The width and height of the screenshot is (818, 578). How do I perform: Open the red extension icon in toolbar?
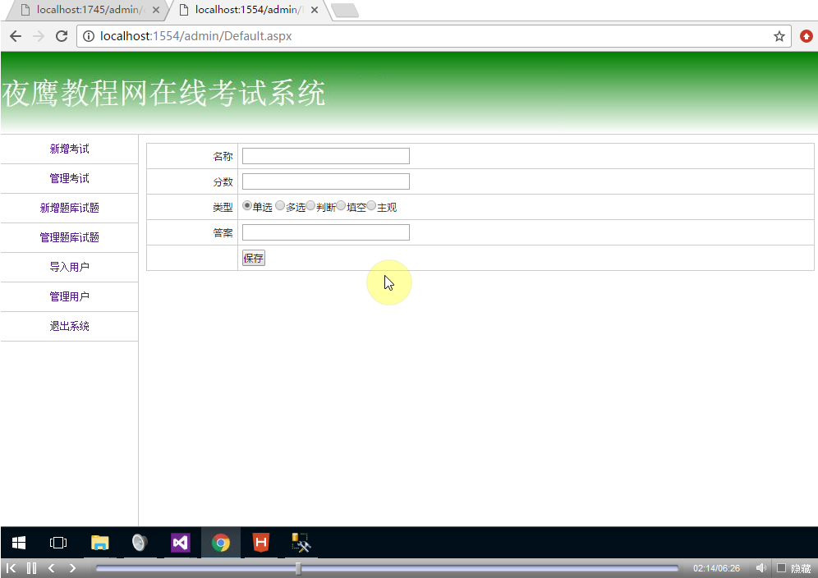pyautogui.click(x=806, y=36)
